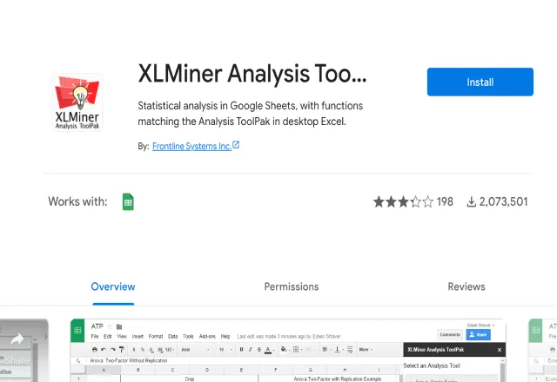Open the More dropdown in preview toolbar
557x382 pixels.
tap(366, 349)
